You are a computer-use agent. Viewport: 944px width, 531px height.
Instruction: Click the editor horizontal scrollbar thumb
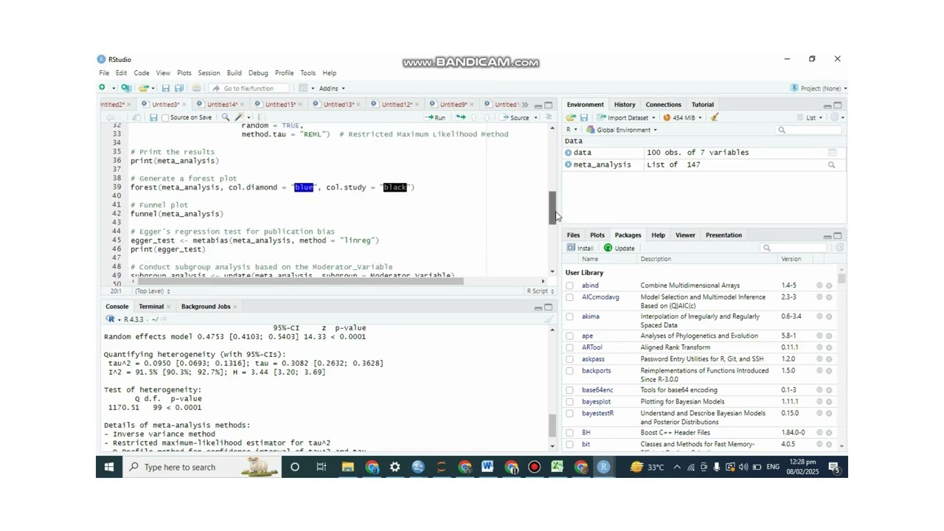tap(301, 281)
